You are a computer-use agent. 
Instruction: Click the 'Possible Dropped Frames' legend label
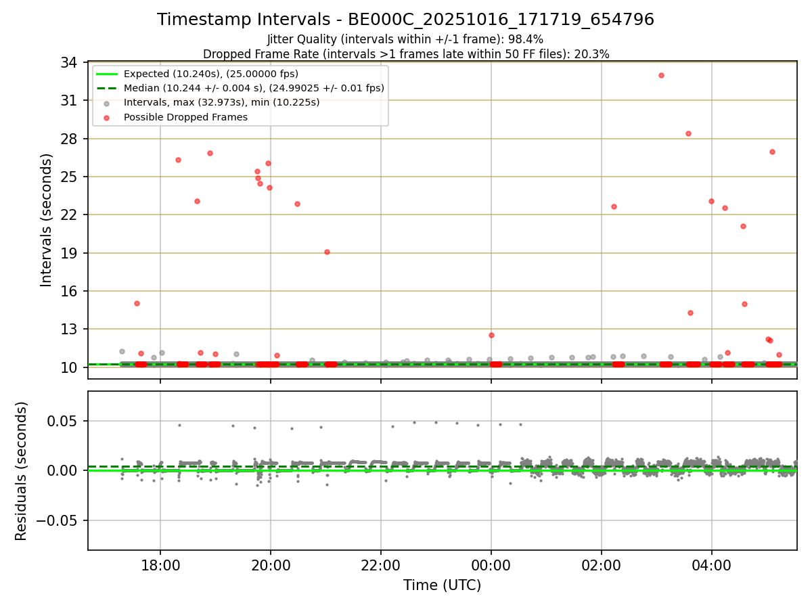click(185, 117)
